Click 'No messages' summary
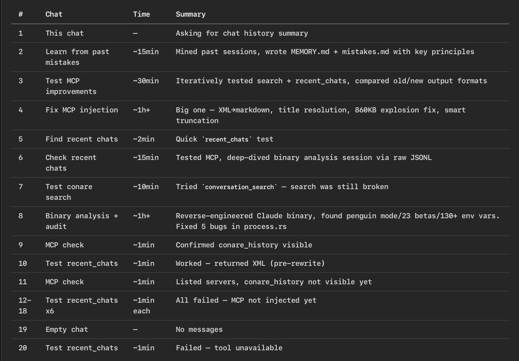This screenshot has width=519, height=361. 199,329
